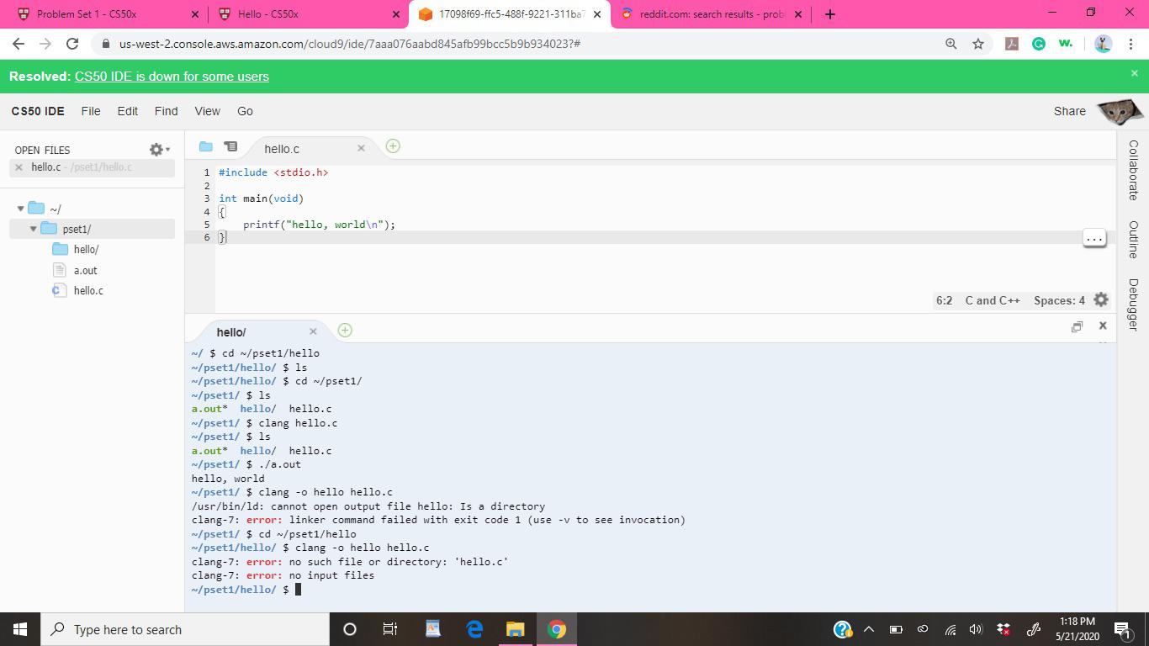The width and height of the screenshot is (1149, 646).
Task: Open the View menu
Action: coord(207,111)
